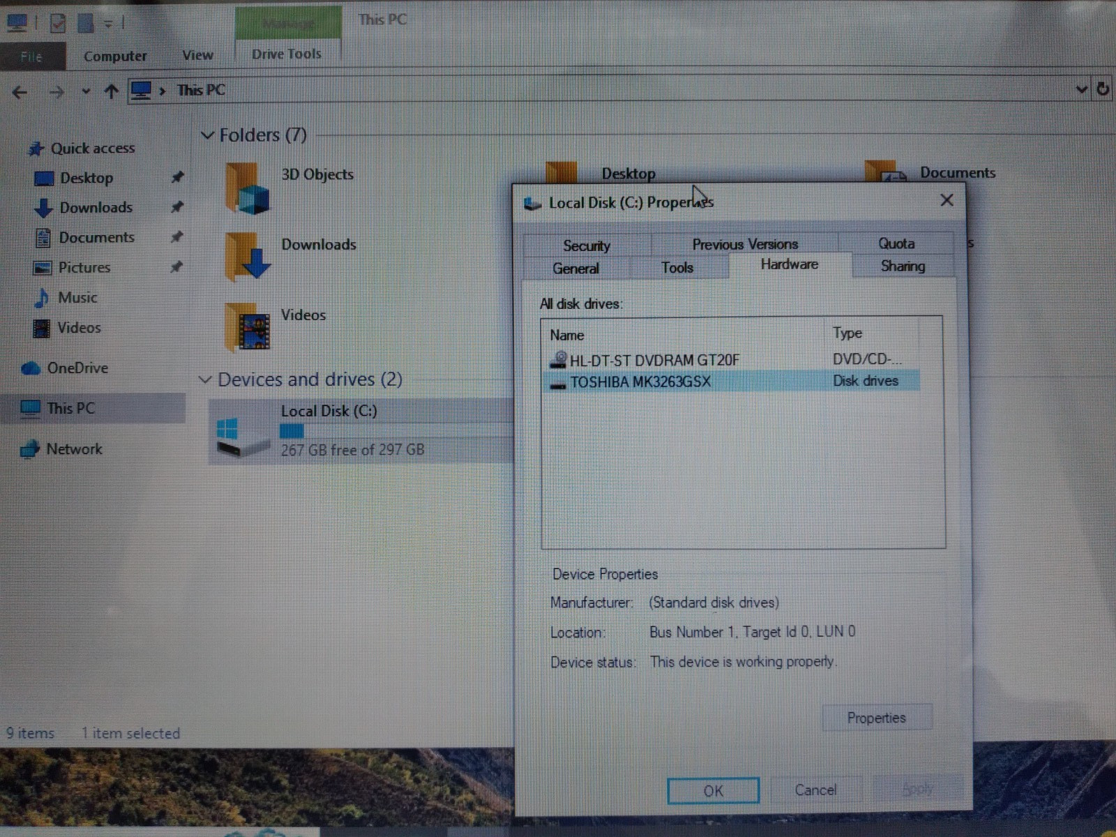
Task: Switch to the Computer ribbon tab
Action: (115, 56)
